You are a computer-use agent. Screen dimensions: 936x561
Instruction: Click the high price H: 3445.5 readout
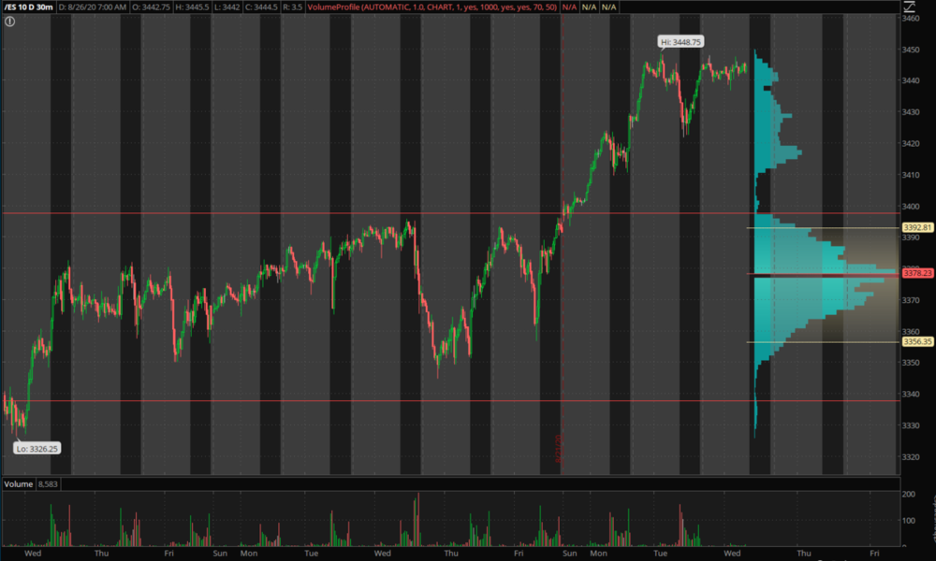coord(195,7)
